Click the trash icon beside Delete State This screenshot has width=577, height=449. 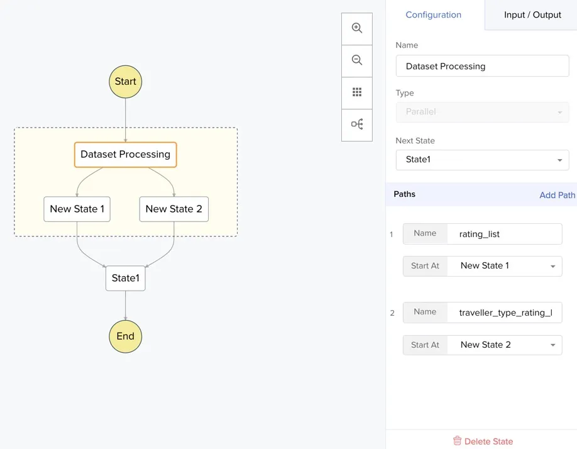point(457,441)
